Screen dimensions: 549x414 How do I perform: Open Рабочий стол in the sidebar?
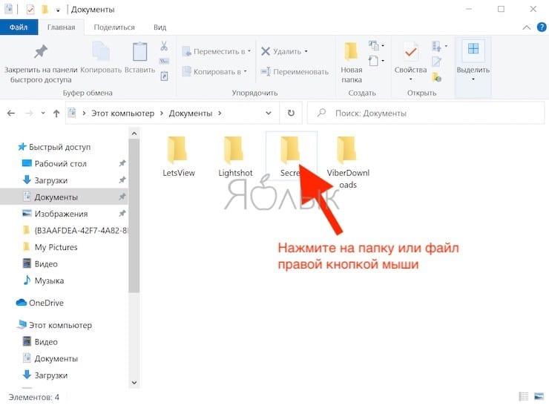[60, 163]
